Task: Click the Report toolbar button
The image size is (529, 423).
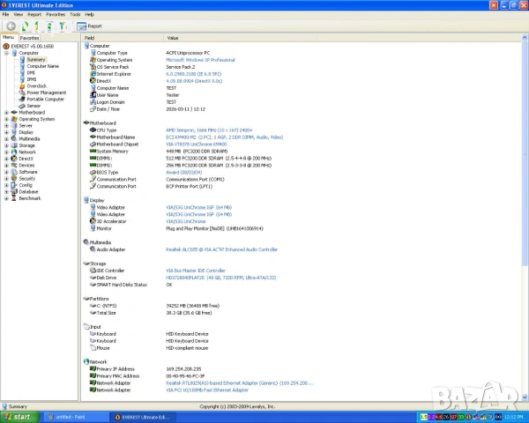Action: 89,26
